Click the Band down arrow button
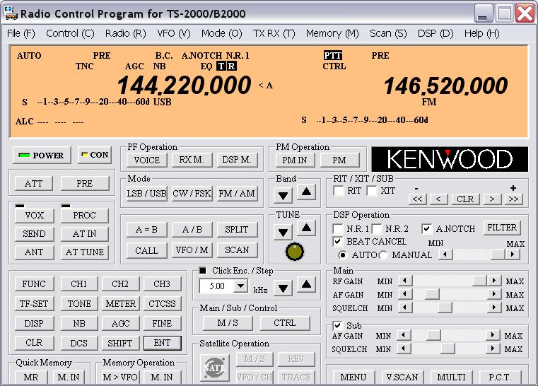 283,196
